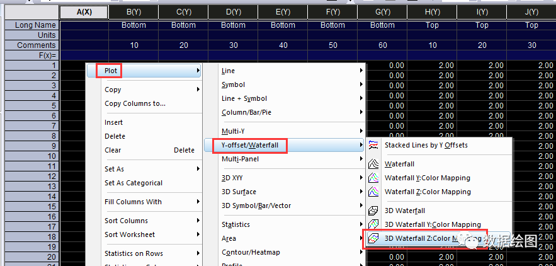This screenshot has height=266, width=556.
Task: Pick Waterfall Z:Color Mapping icon
Action: tap(373, 192)
